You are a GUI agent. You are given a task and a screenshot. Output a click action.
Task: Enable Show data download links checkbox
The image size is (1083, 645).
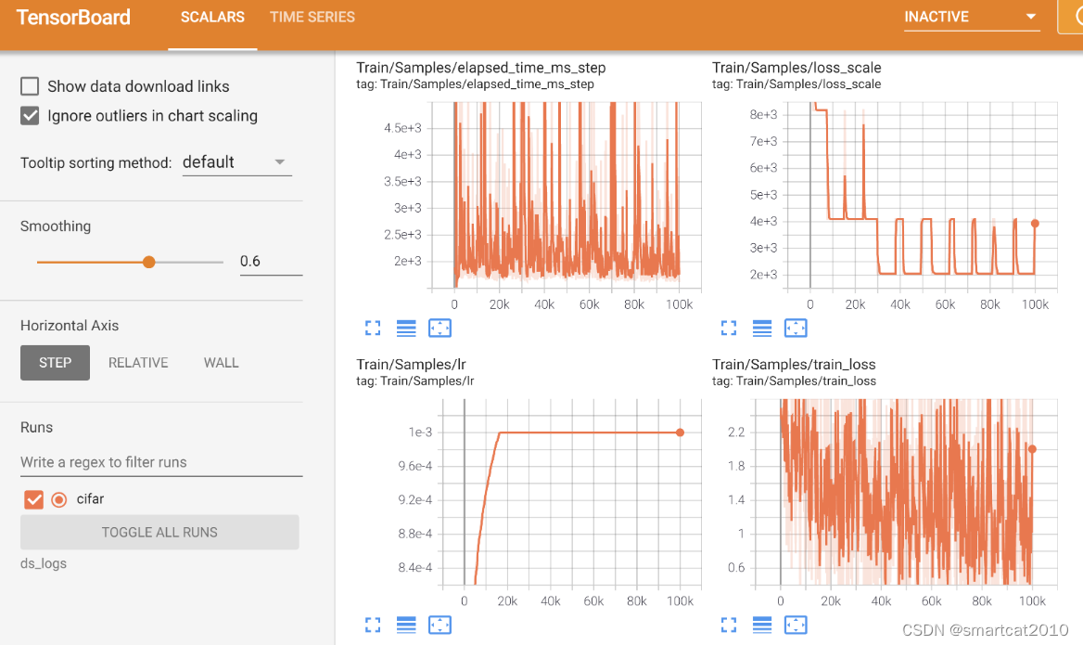point(30,86)
